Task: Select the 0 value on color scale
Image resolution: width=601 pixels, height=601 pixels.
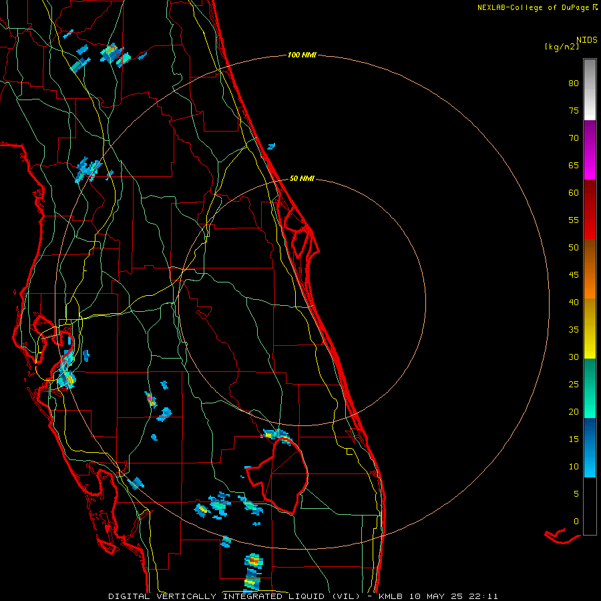Action: click(576, 522)
